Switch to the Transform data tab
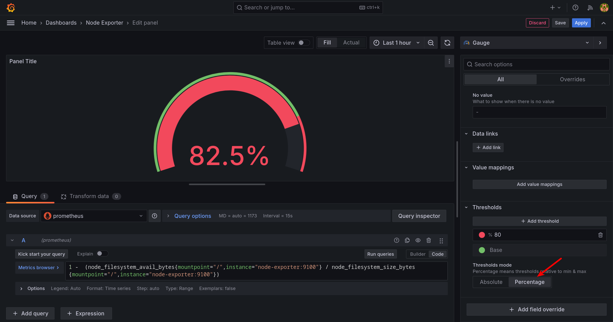This screenshot has width=613, height=322. (x=91, y=197)
